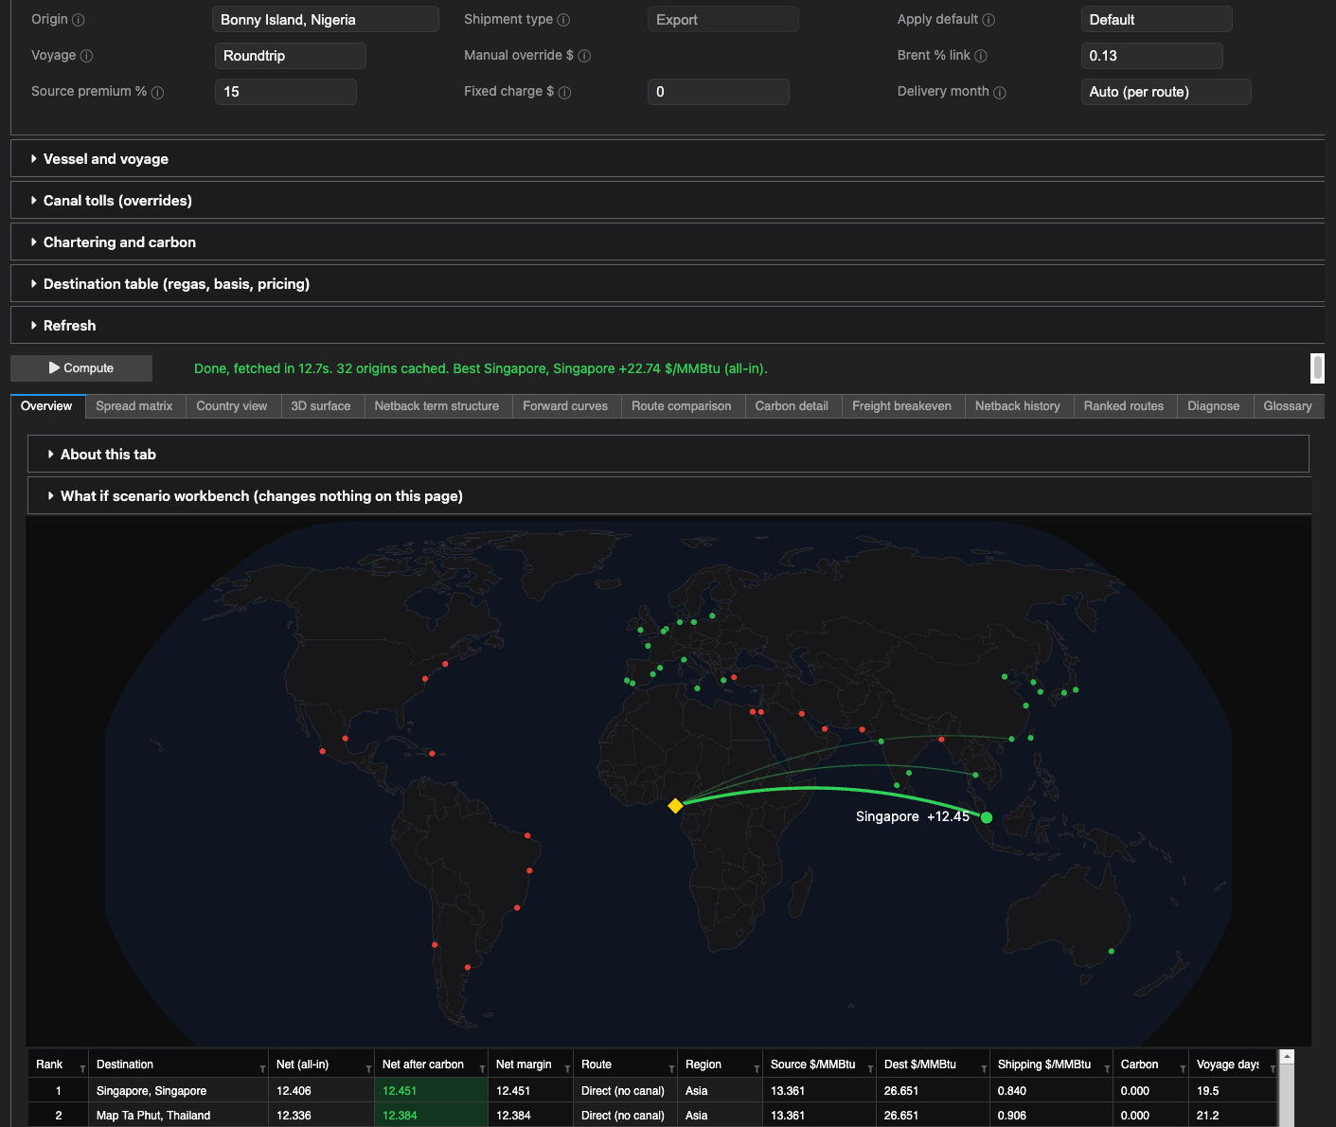
Task: Show the Brent % link info icon
Action: (x=981, y=56)
